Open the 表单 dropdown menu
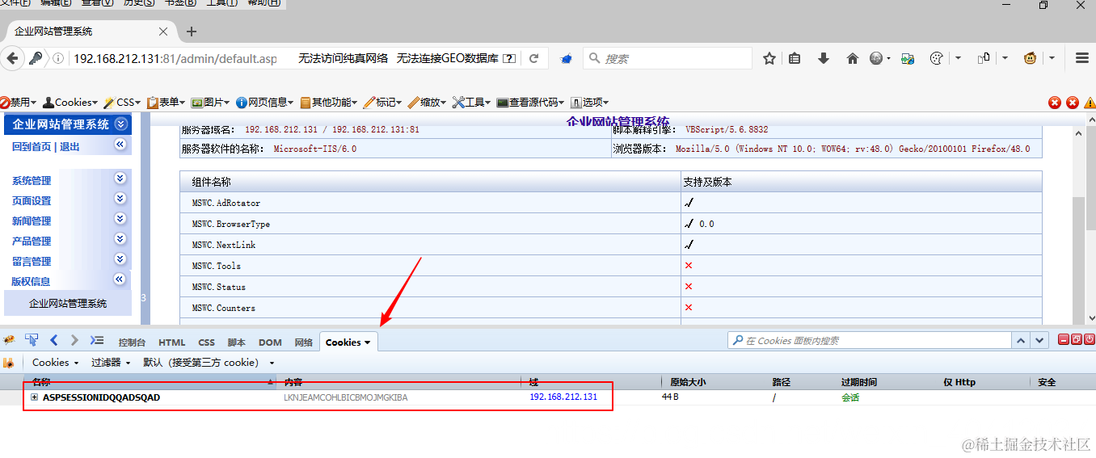Screen dimensions: 1096x458 [166, 103]
